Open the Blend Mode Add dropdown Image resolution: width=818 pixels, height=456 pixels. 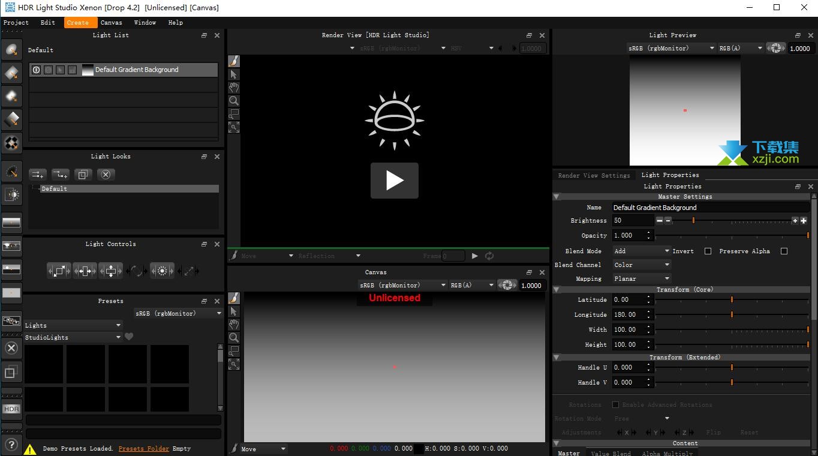coord(641,251)
